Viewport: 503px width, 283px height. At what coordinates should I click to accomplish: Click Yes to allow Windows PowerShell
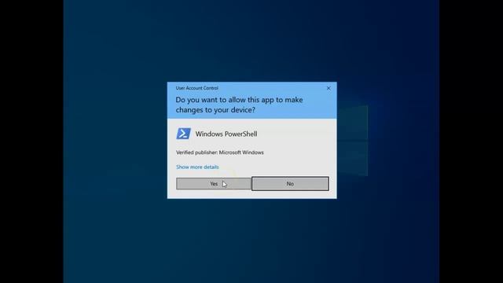point(214,184)
